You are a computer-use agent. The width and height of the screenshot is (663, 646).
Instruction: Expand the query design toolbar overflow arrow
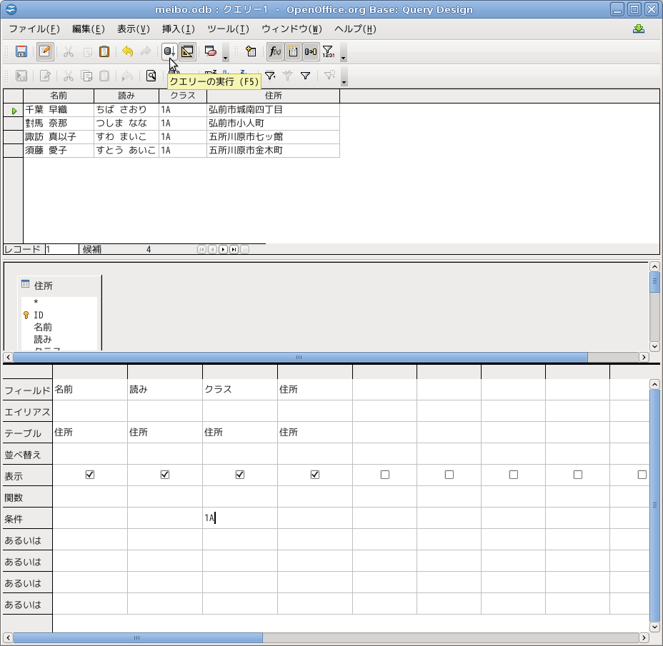point(344,56)
